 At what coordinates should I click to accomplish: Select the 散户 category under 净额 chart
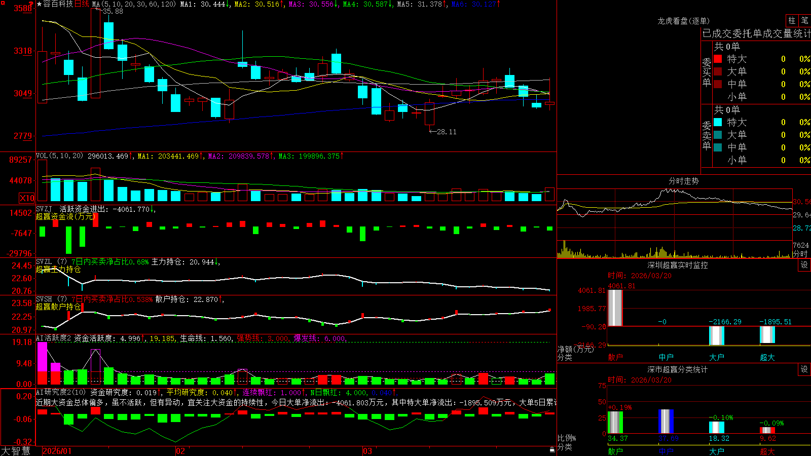(x=615, y=357)
